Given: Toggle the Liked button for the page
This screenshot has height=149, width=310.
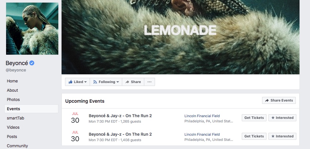Looking at the screenshot, I should coord(77,82).
